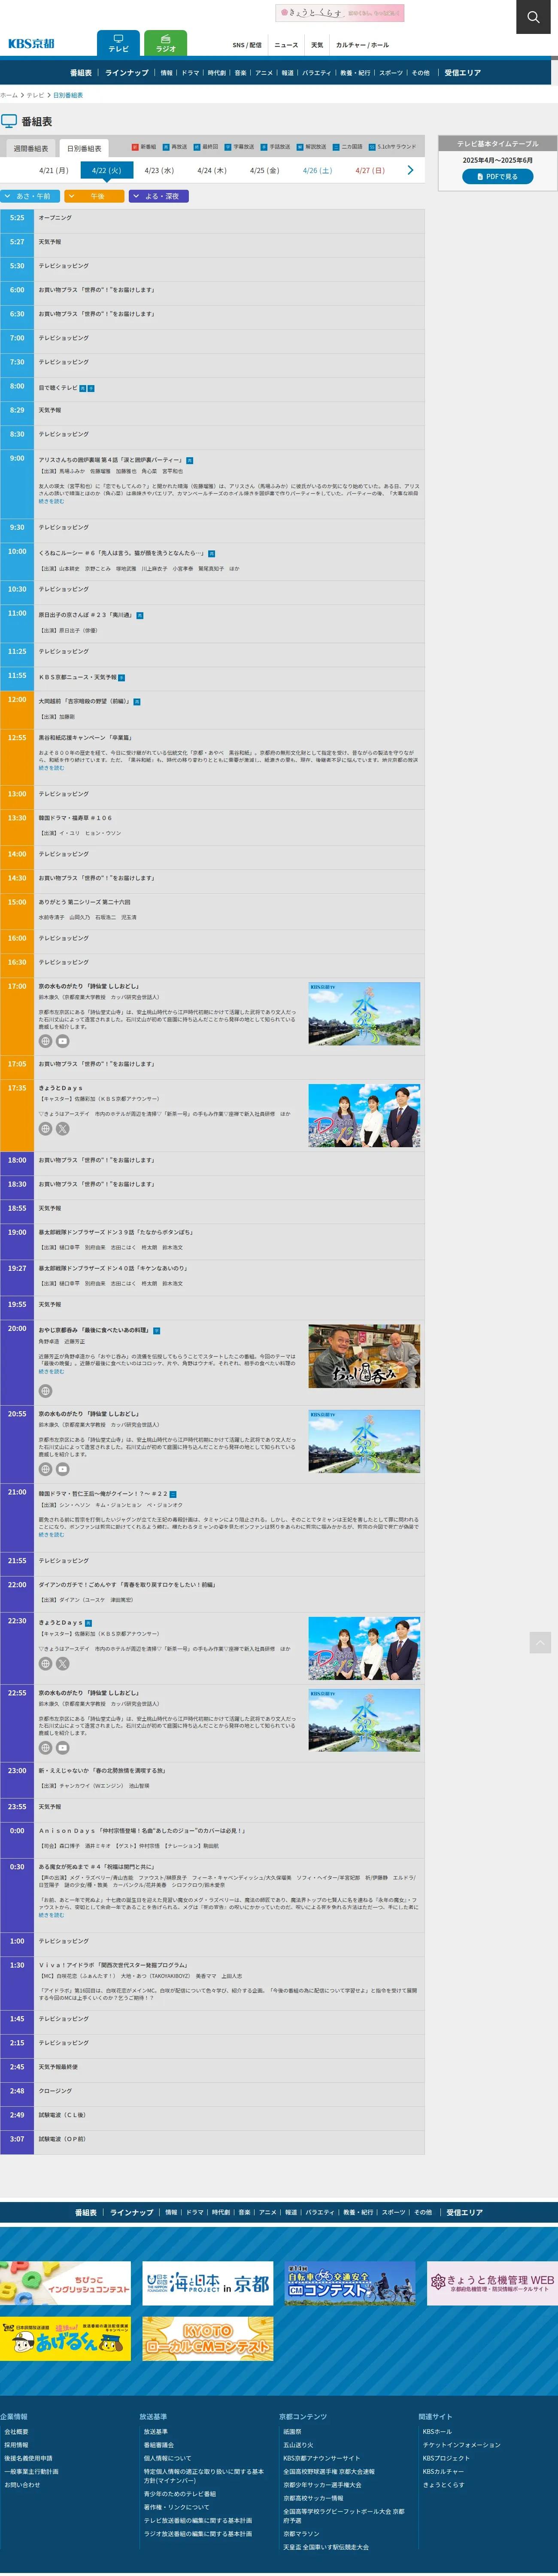The height and width of the screenshot is (2576, 558).
Task: Open 17:35 きょうとDays program thumbnail
Action: [x=364, y=1115]
